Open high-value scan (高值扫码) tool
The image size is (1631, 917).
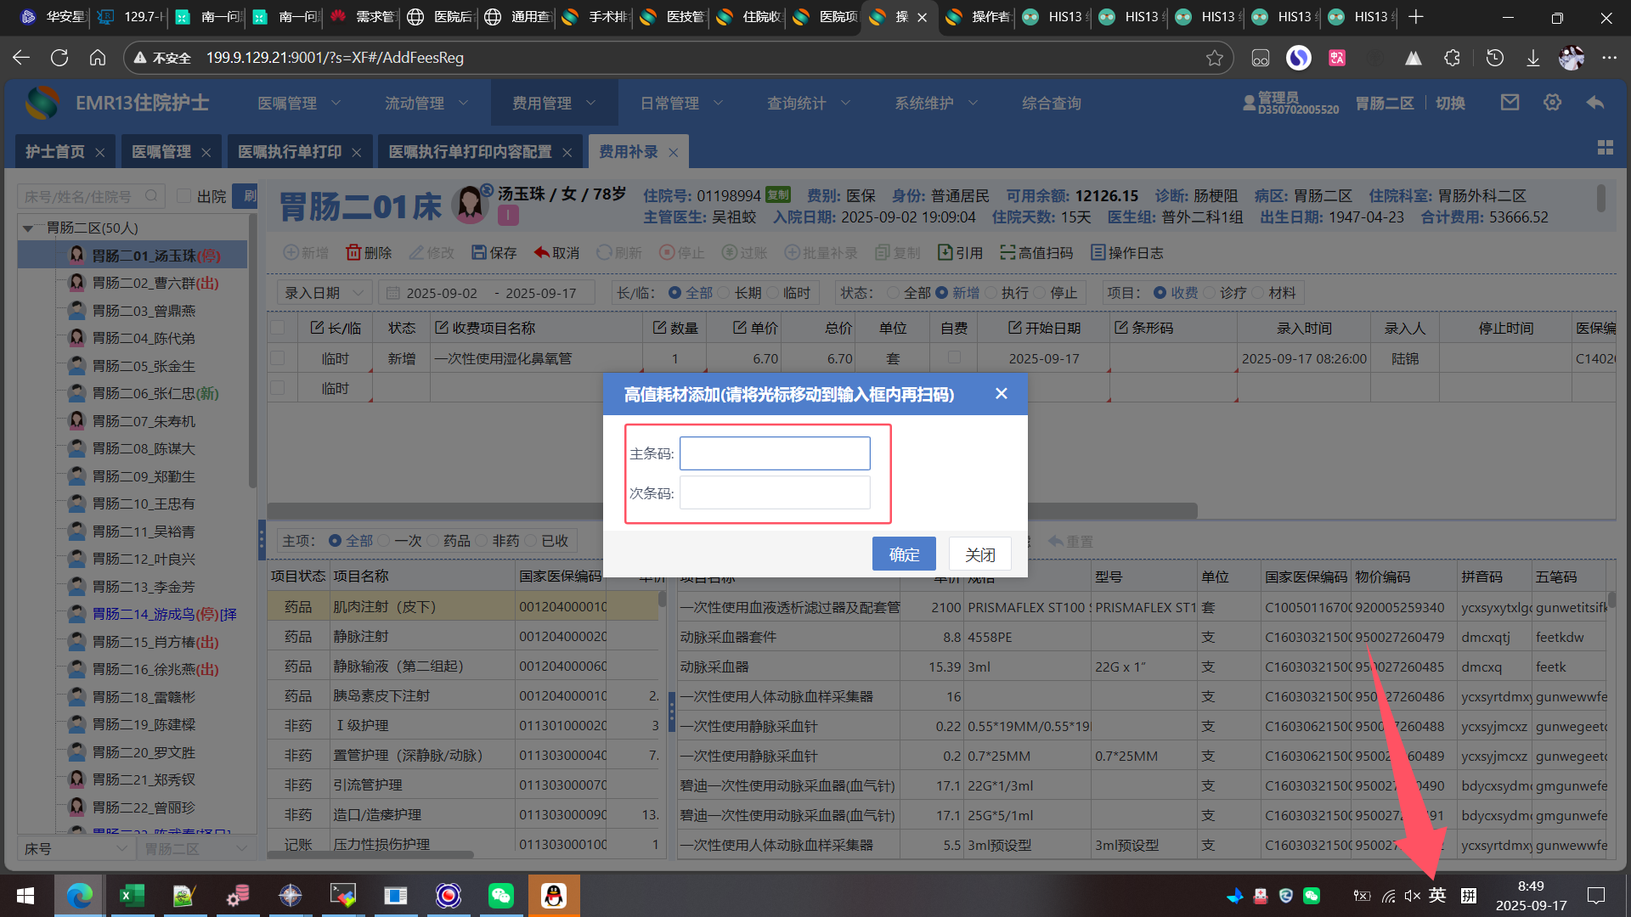coord(1036,253)
